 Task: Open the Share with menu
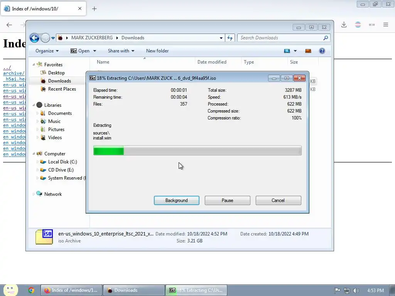click(121, 51)
